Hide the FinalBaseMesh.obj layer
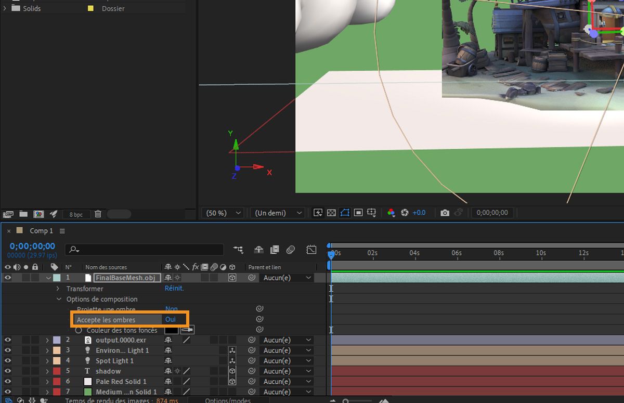 pyautogui.click(x=7, y=277)
